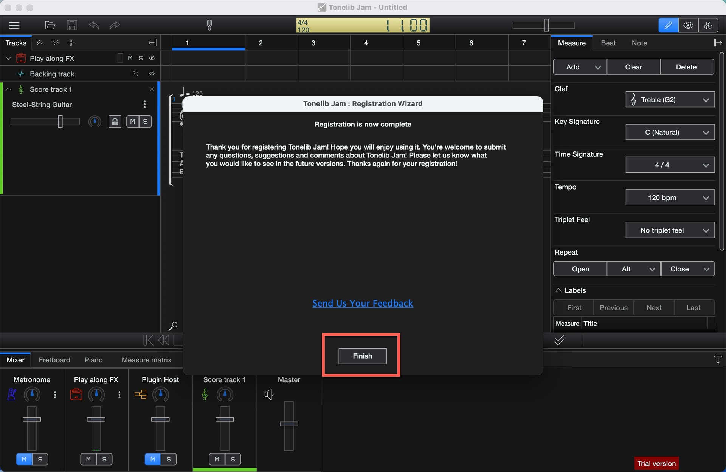Switch to the Fretboard tab

[54, 360]
